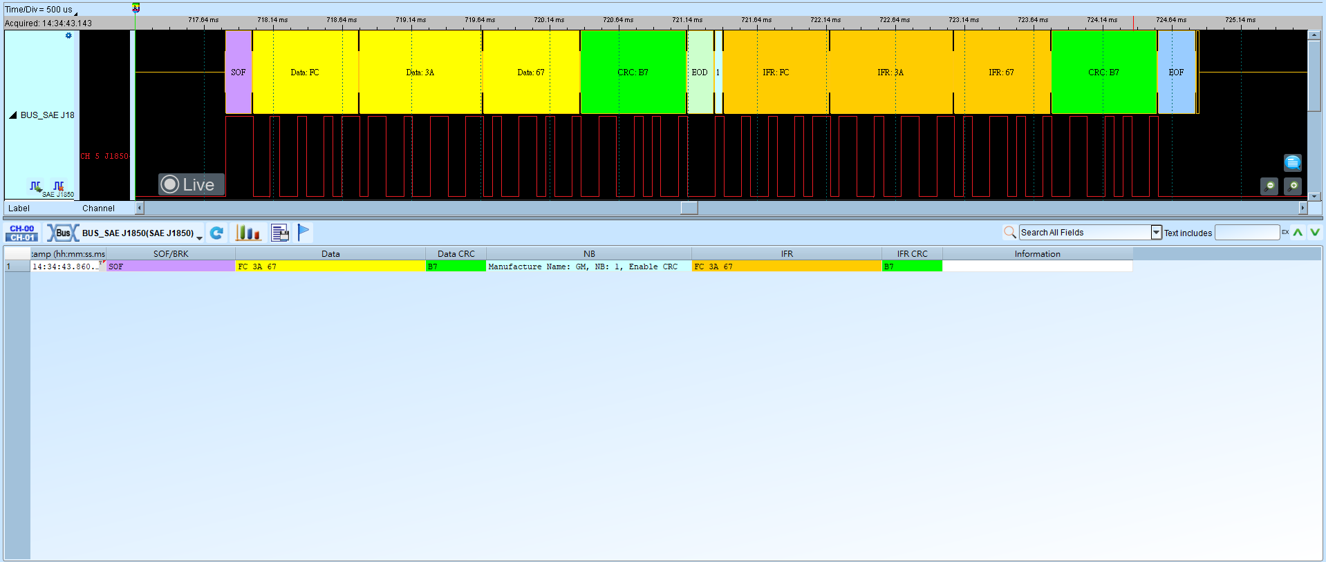Toggle the Live capture button
The height and width of the screenshot is (562, 1326).
pos(192,184)
